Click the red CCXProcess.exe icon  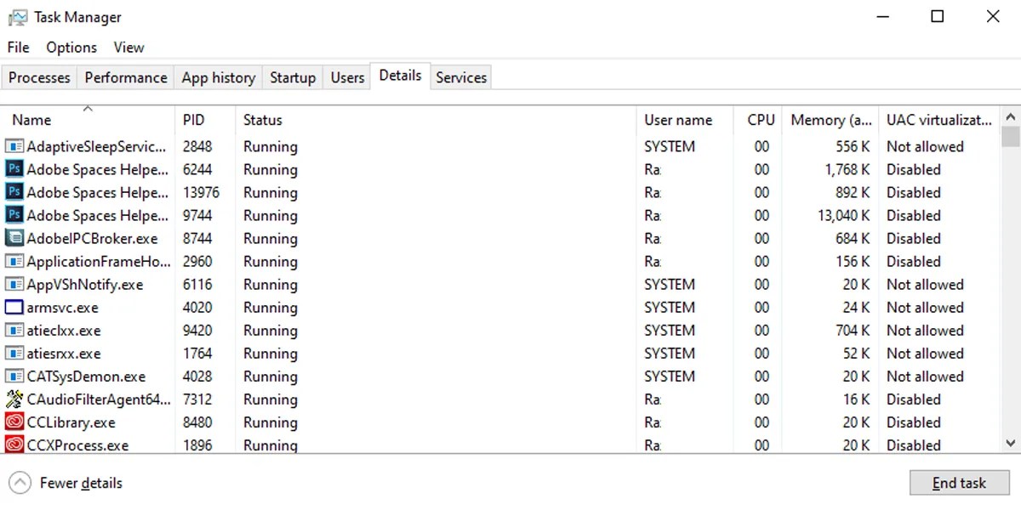point(14,445)
